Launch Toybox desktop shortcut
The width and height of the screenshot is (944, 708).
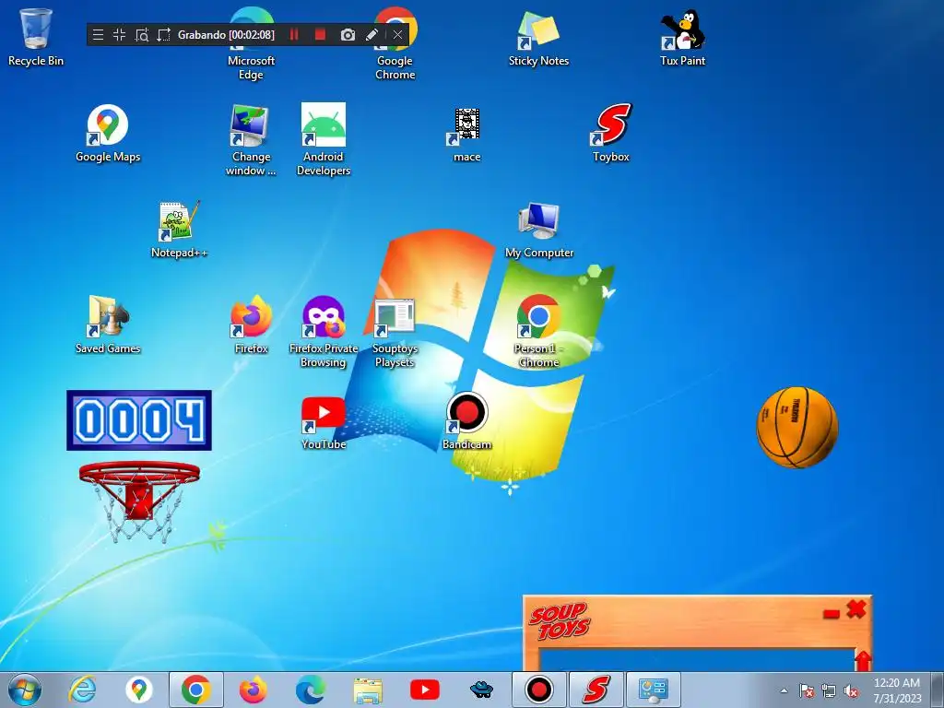(x=610, y=134)
